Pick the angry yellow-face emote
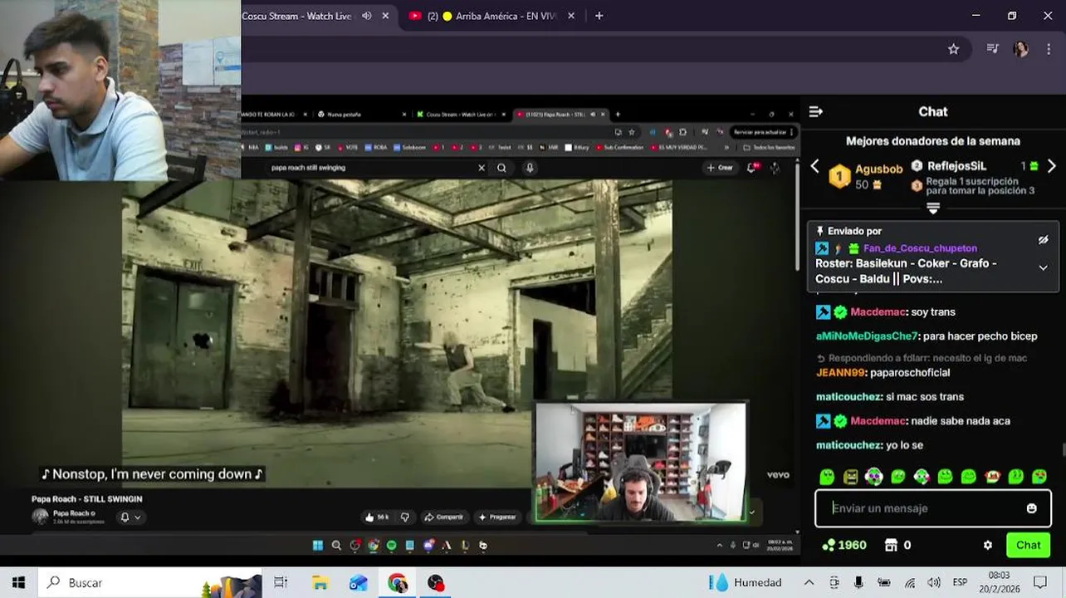This screenshot has height=598, width=1066. pyautogui.click(x=850, y=477)
